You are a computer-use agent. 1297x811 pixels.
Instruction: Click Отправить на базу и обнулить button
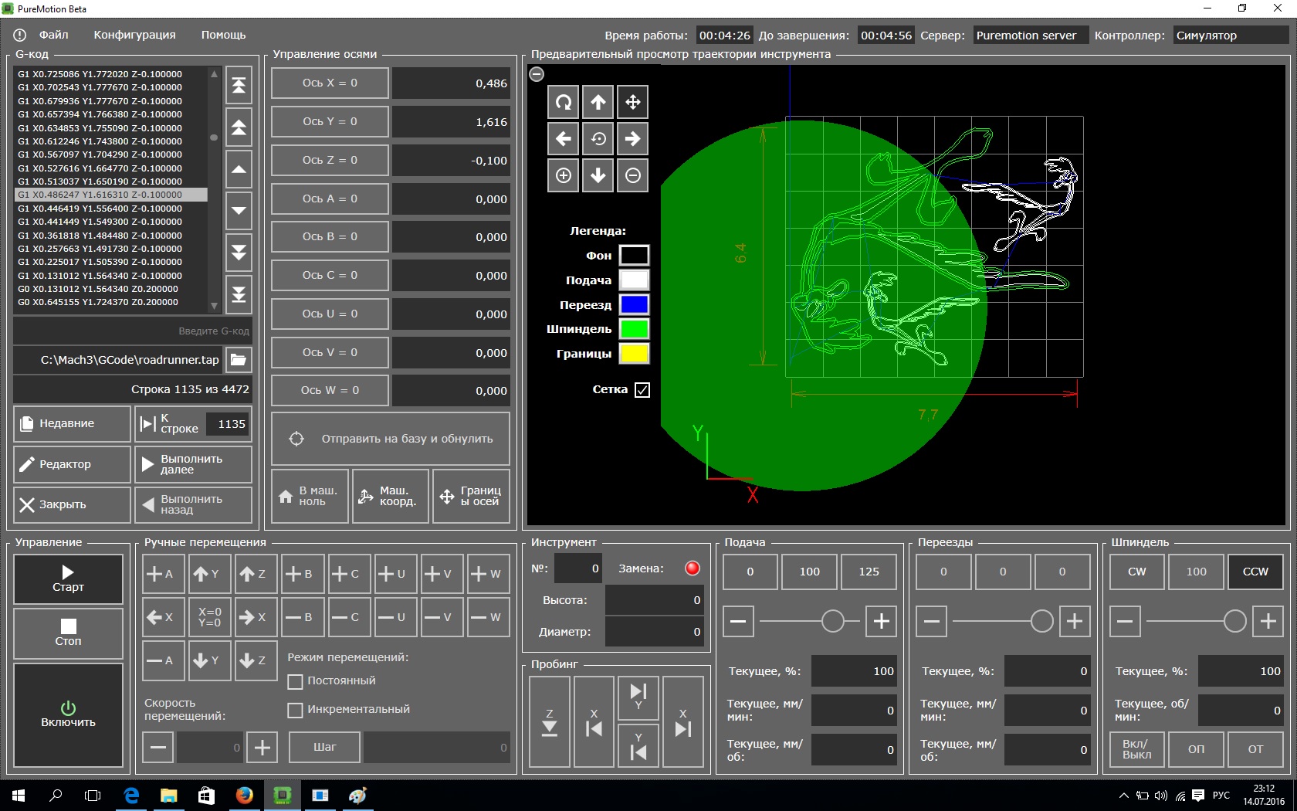(391, 439)
